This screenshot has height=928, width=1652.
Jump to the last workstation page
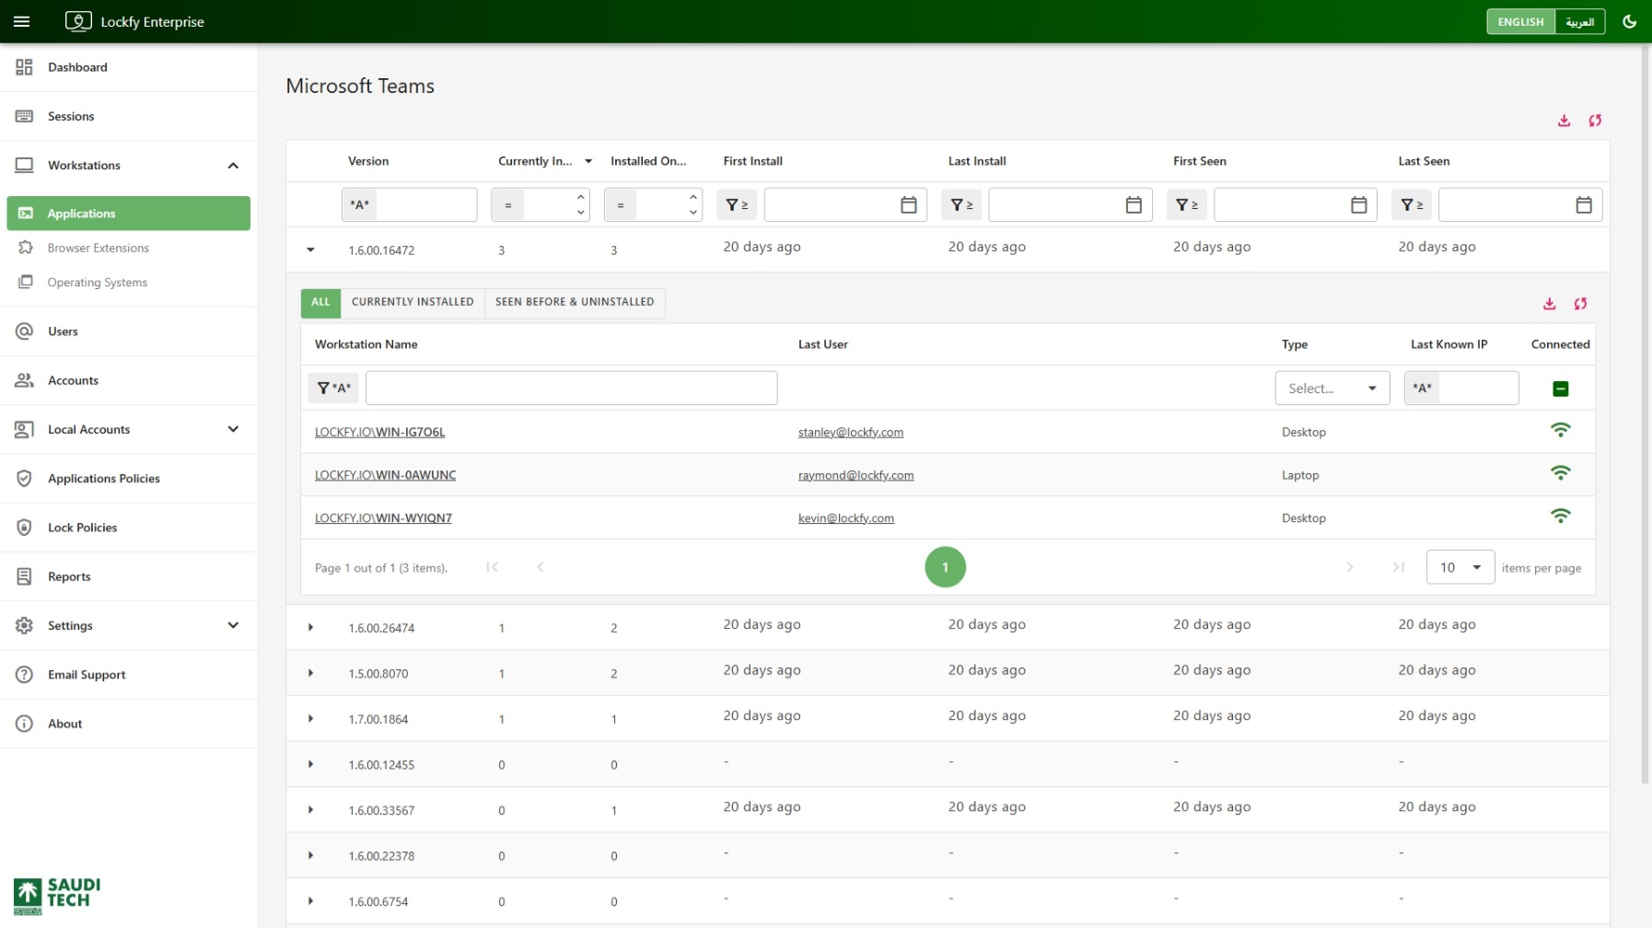pos(1398,567)
